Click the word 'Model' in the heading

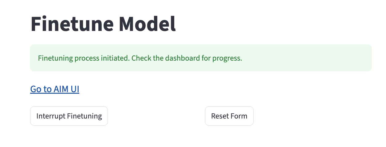pyautogui.click(x=148, y=24)
